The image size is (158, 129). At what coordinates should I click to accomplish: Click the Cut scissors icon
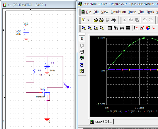tap(125, 20)
